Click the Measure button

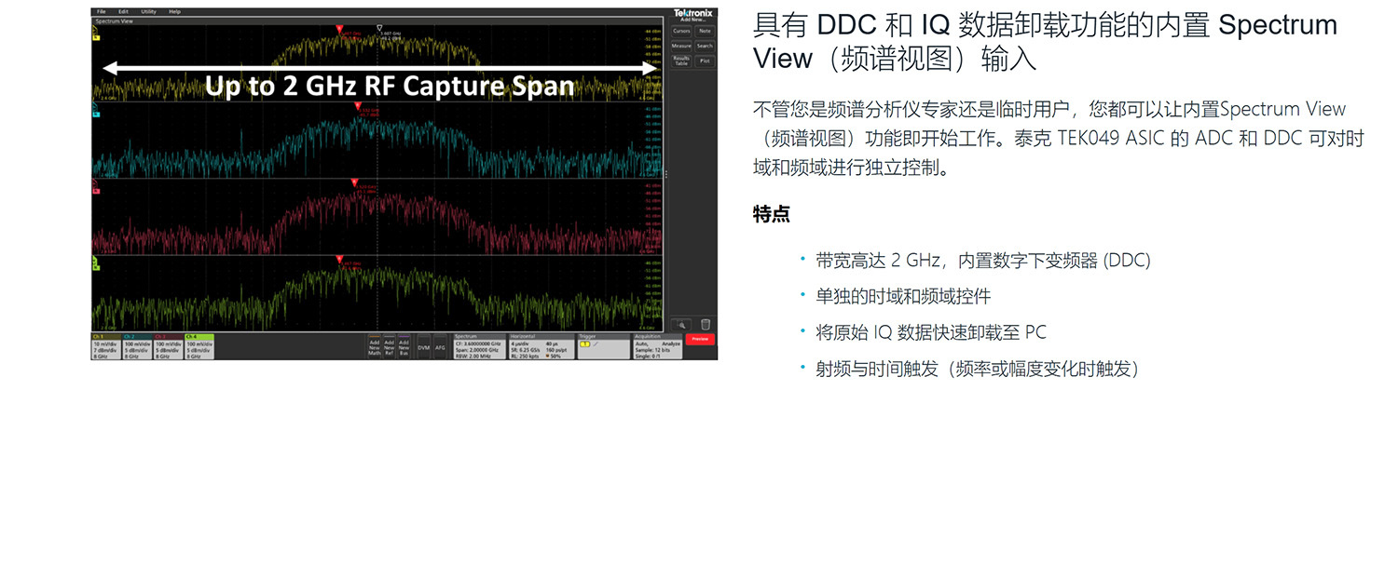click(x=681, y=46)
